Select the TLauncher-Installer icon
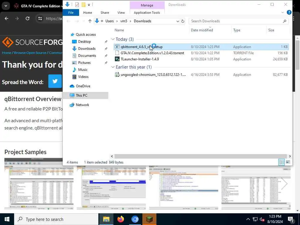 [117, 59]
